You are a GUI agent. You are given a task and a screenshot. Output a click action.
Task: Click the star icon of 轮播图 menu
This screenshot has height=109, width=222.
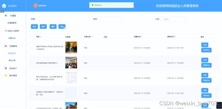click(x=6, y=16)
